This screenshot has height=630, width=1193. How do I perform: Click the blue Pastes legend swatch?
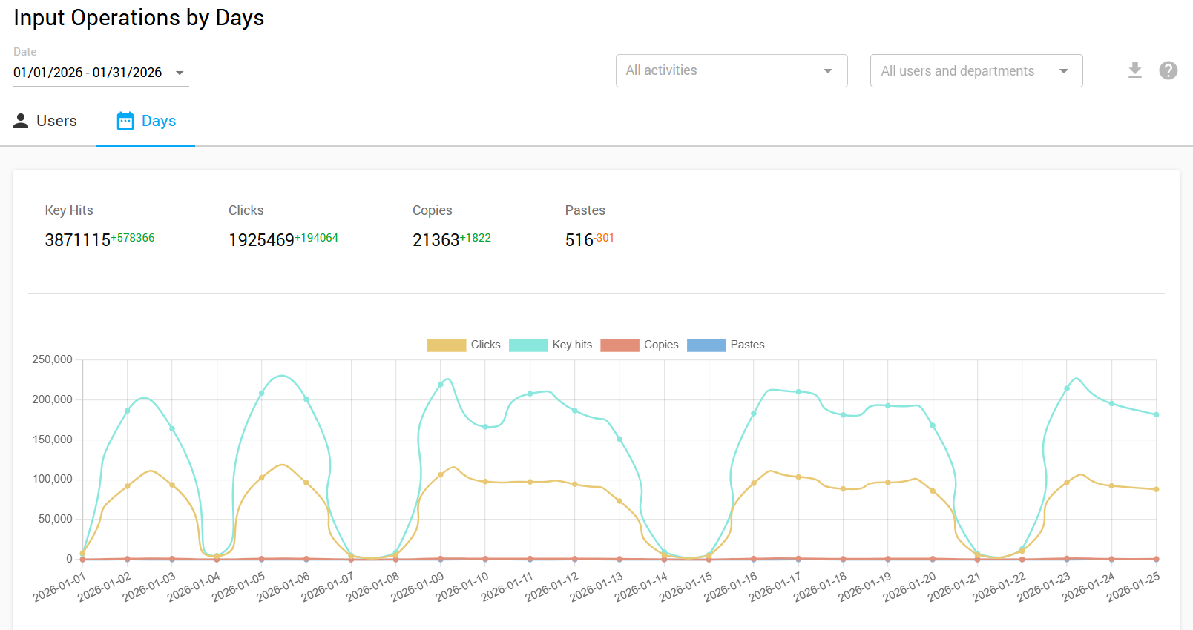pyautogui.click(x=706, y=345)
